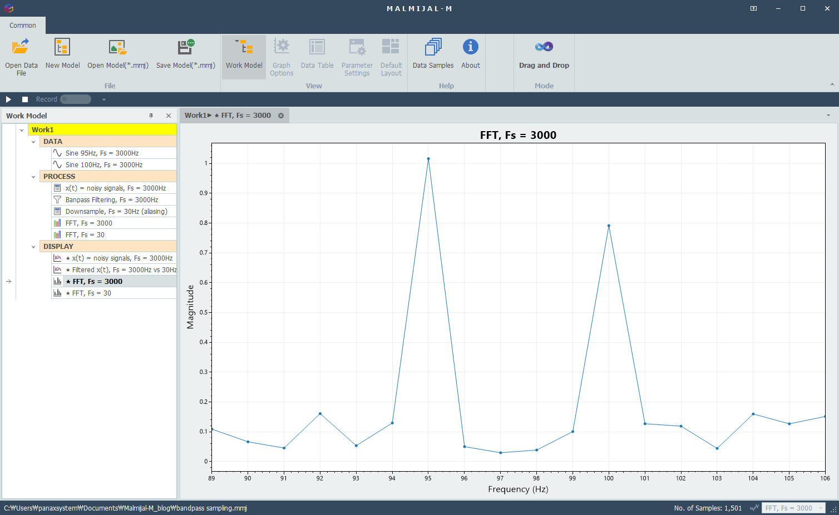
Task: Open Parameter Settings
Action: click(x=357, y=57)
